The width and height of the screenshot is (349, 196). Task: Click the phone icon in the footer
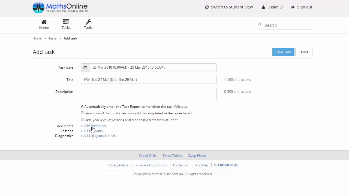(215, 165)
